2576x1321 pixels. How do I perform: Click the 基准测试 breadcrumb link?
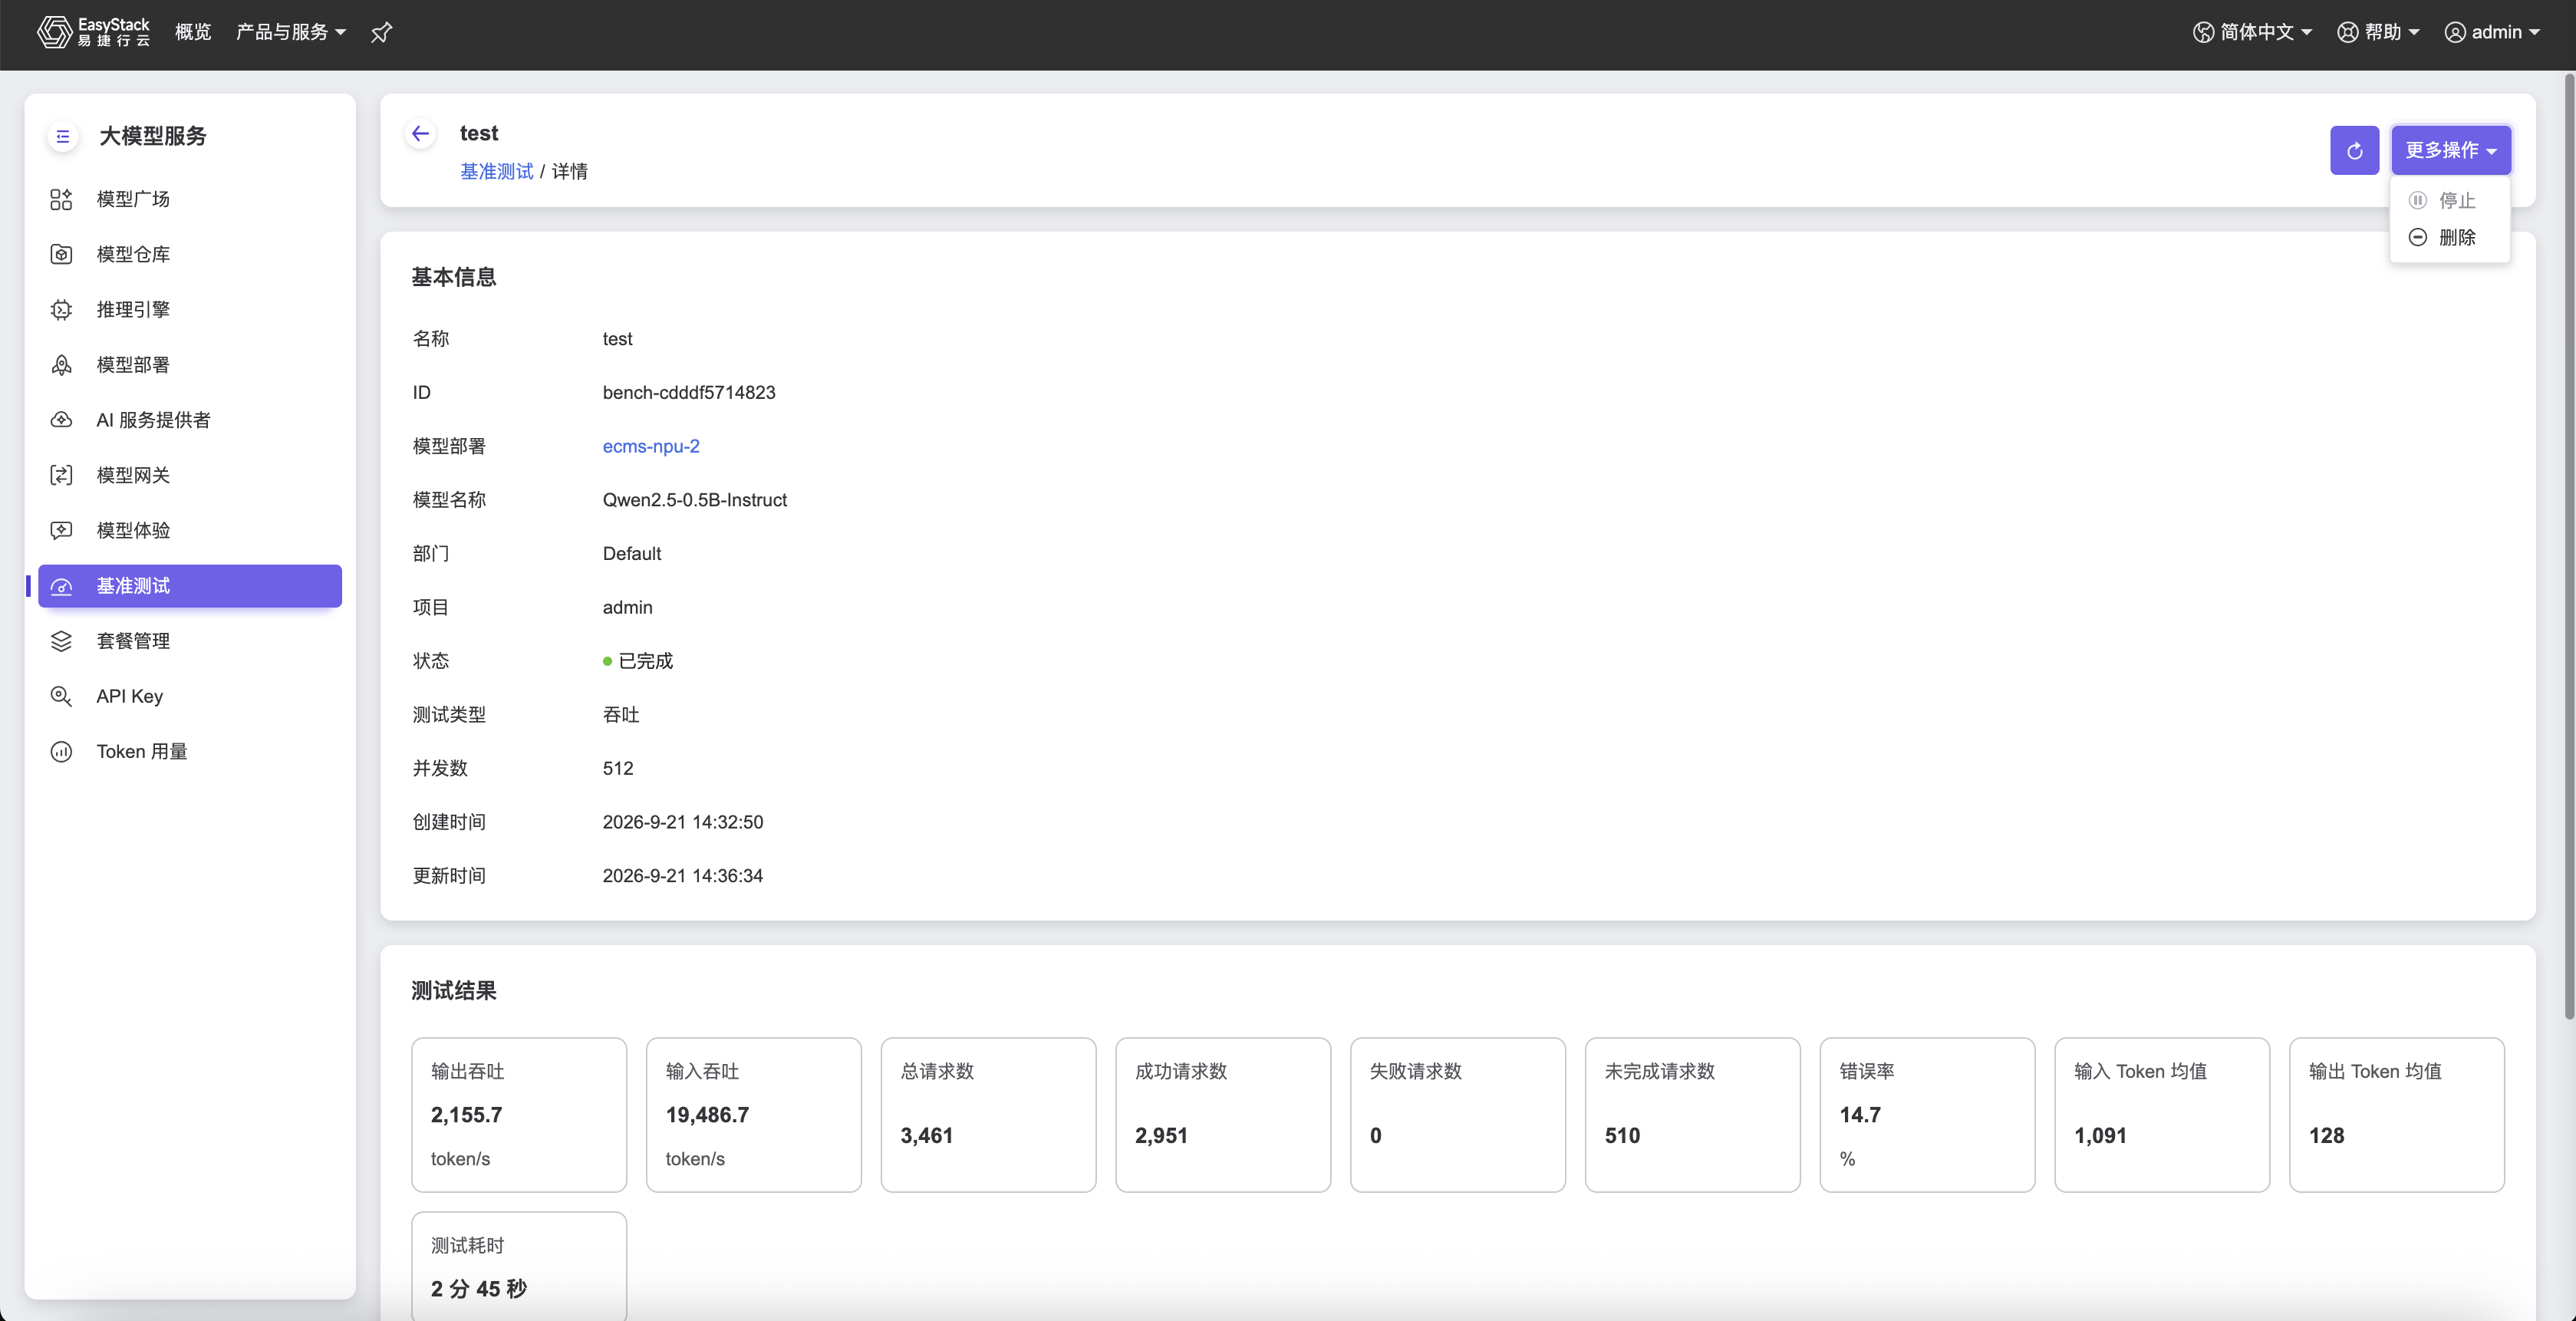tap(496, 172)
